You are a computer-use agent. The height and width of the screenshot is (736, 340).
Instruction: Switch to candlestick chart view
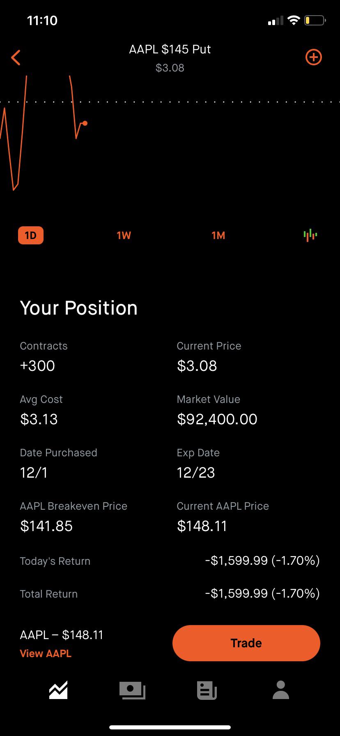click(310, 235)
